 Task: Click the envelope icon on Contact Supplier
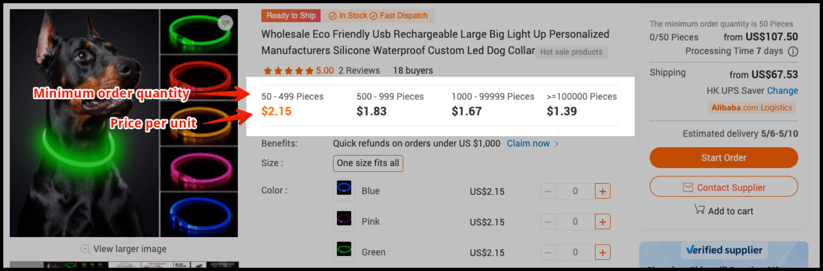click(688, 187)
